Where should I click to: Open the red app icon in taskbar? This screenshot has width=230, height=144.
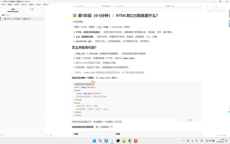pyautogui.click(x=136, y=141)
